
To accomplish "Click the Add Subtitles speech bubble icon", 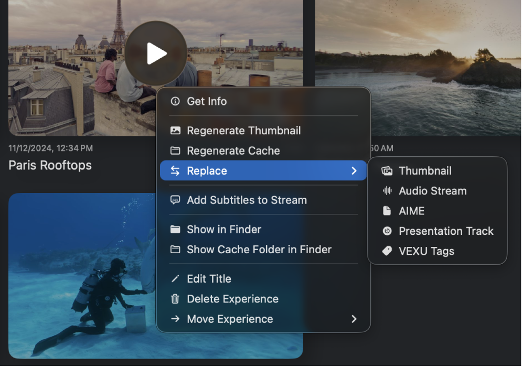I will click(175, 200).
